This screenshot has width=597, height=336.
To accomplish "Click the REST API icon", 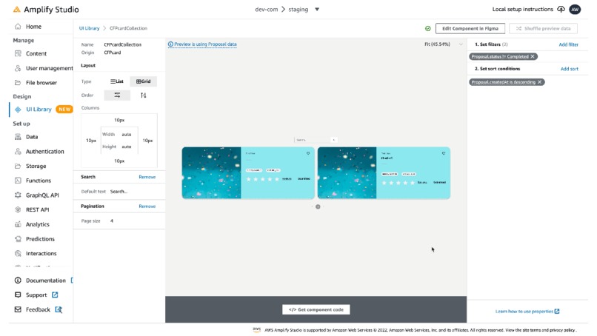I will pyautogui.click(x=18, y=209).
